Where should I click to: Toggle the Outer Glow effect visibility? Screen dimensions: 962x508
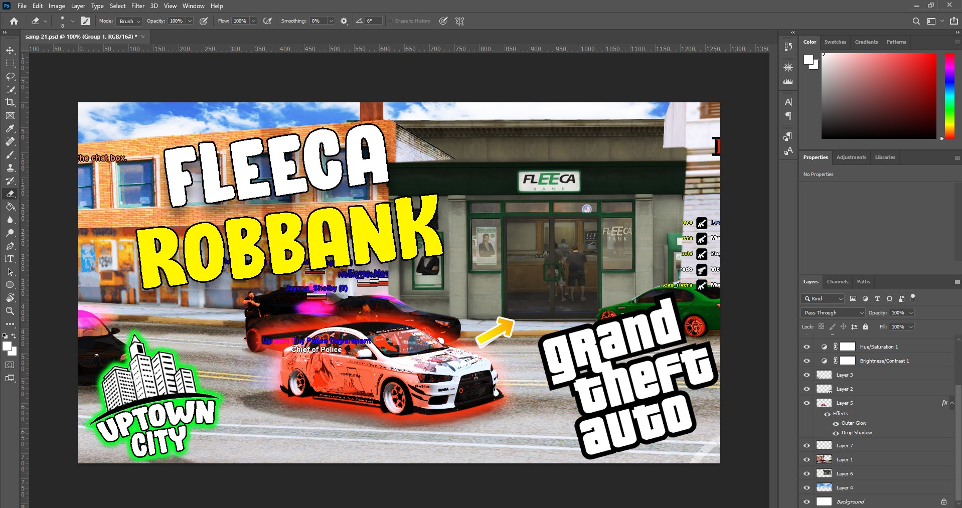[836, 424]
